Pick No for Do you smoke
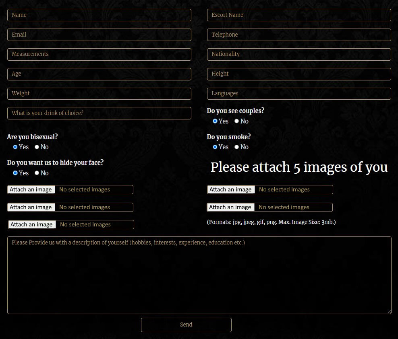Screen dimensions: 398x339 pyautogui.click(x=236, y=147)
